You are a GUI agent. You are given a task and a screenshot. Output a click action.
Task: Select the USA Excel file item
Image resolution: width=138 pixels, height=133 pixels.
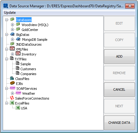[x=24, y=108]
